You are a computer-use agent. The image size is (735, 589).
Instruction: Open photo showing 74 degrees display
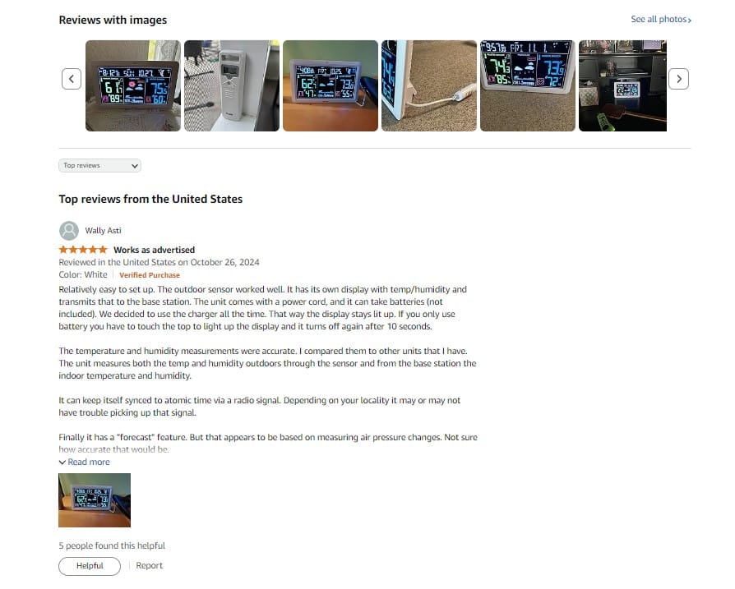coord(528,85)
